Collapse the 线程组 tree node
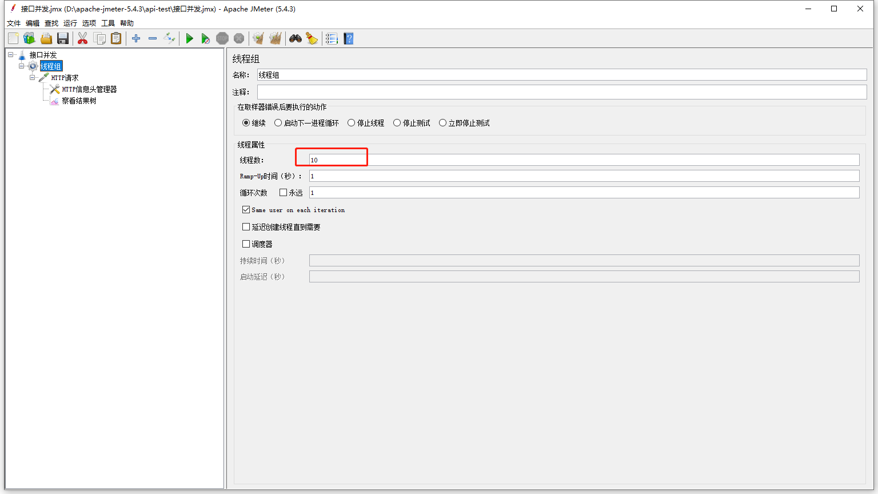Screen dimensions: 878x494 click(21, 66)
